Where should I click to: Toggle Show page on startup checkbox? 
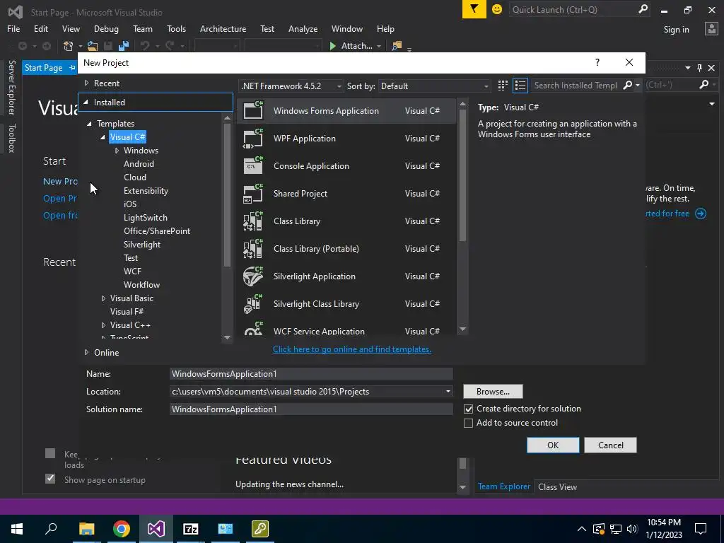[x=50, y=479]
